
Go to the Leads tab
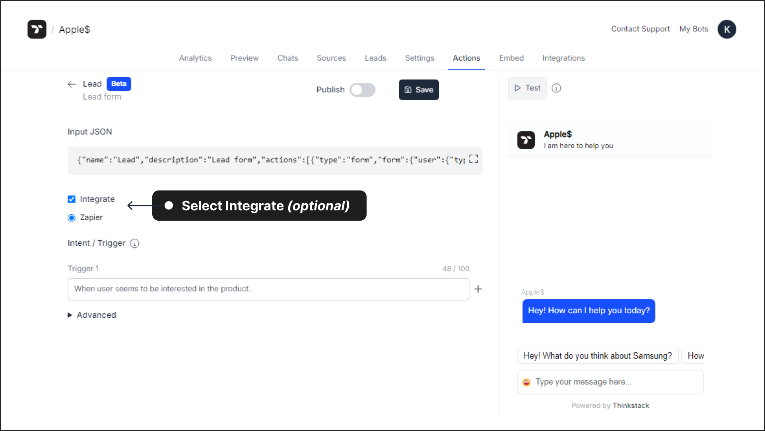[375, 58]
